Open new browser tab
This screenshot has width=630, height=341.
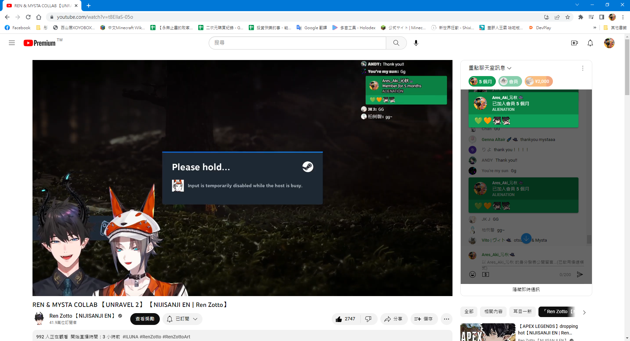[x=89, y=6]
